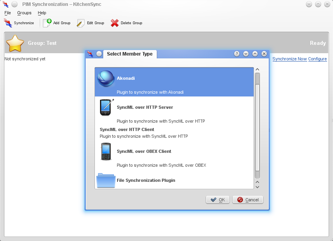Click the scrollbar down arrow at the bottom
This screenshot has height=241, width=333.
coord(258,187)
